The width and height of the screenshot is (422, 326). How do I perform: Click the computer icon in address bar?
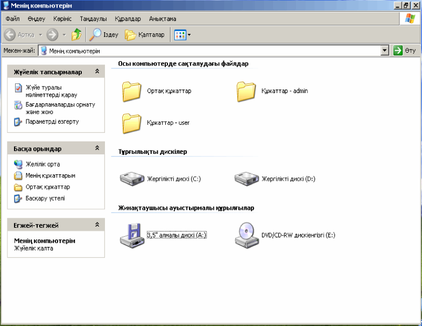tap(44, 51)
